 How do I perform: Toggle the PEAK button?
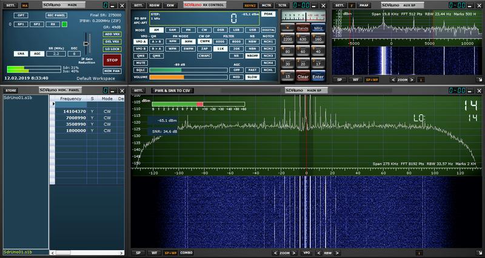[269, 14]
